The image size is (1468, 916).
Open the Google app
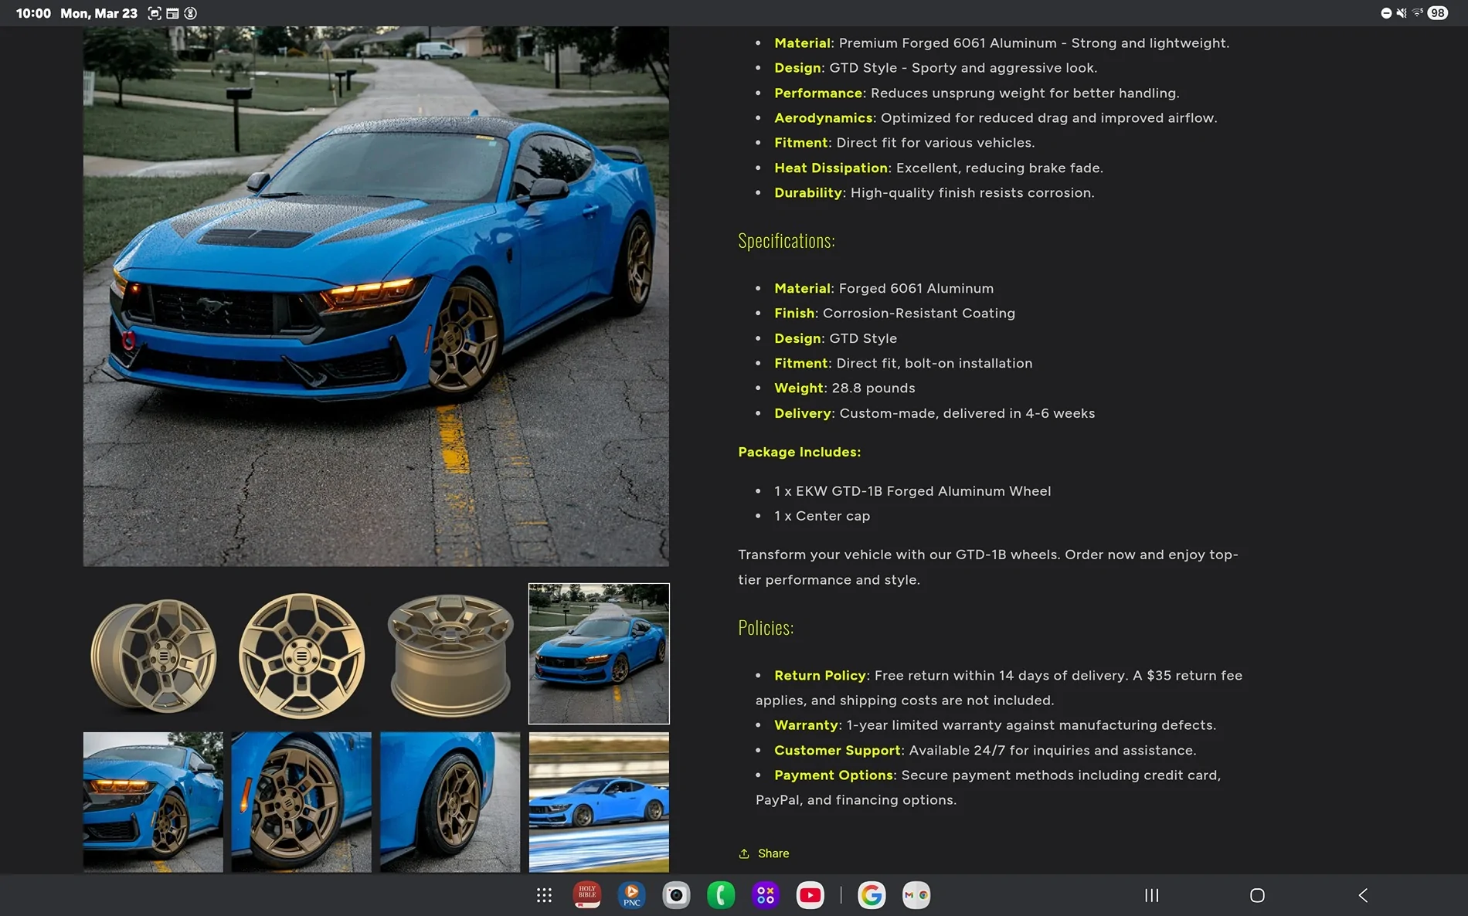[872, 895]
